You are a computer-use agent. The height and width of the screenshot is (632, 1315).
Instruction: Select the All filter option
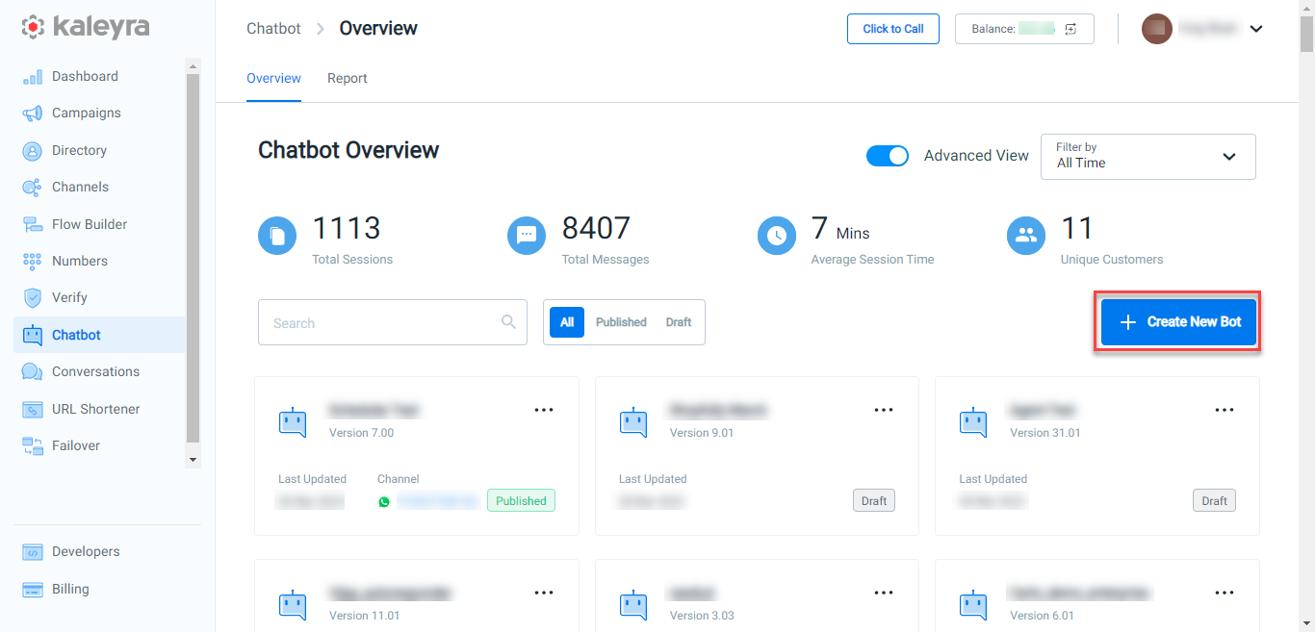click(x=567, y=322)
